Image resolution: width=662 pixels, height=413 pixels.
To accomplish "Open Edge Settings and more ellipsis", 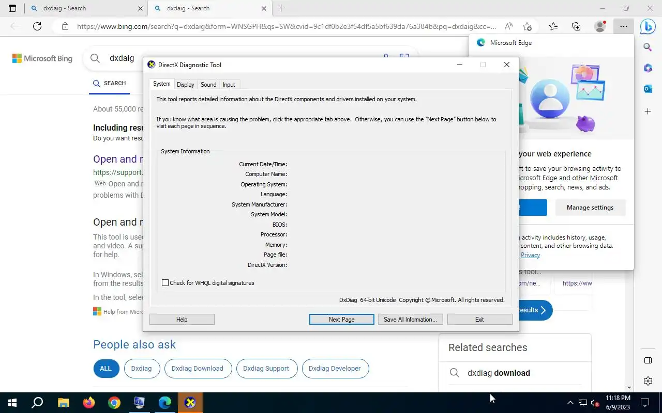I will click(624, 26).
